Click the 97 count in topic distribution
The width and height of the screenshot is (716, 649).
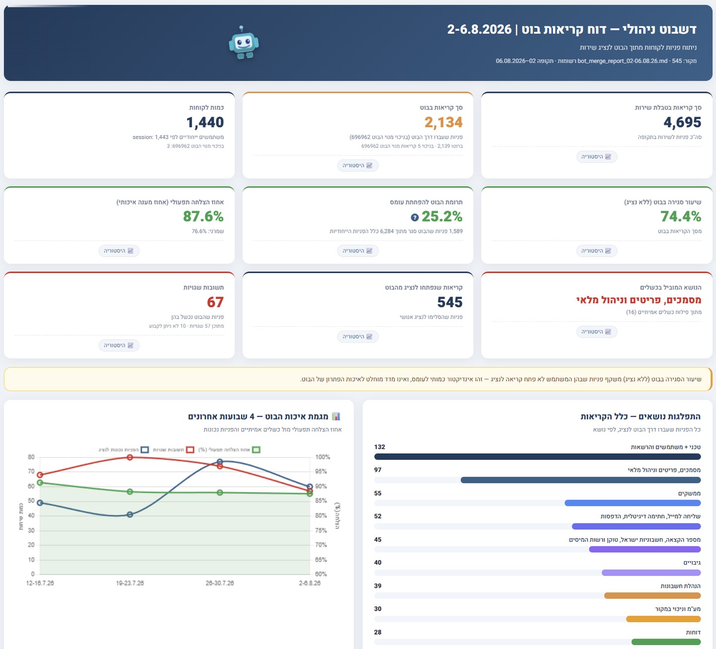(378, 470)
